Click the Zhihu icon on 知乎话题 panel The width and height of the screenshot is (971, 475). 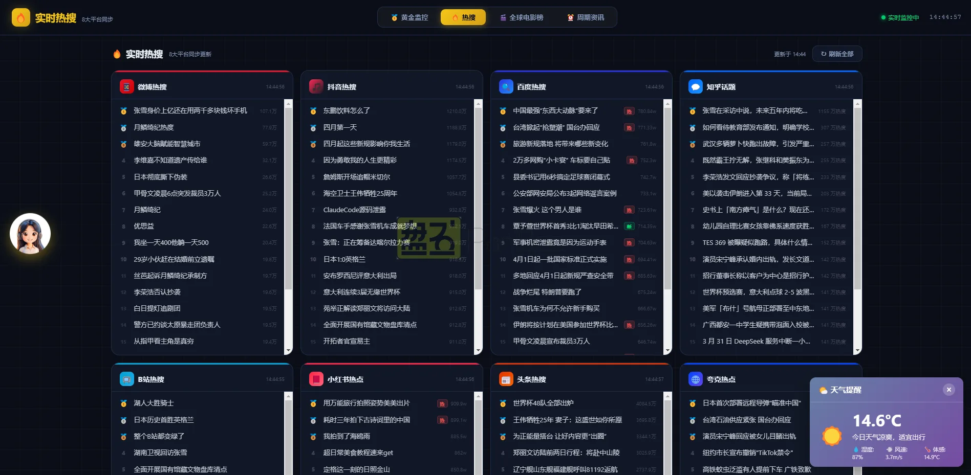coord(695,86)
